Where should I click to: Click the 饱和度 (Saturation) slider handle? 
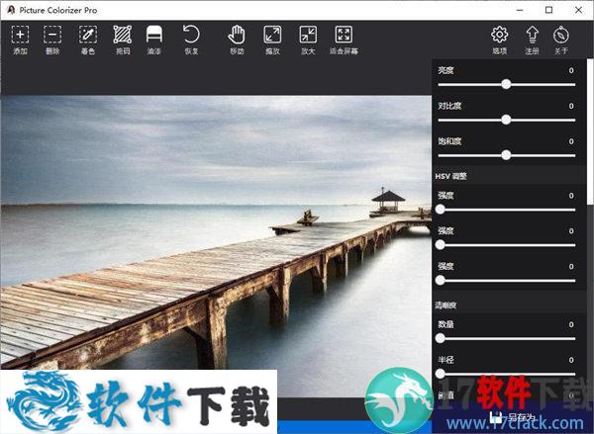pos(506,155)
